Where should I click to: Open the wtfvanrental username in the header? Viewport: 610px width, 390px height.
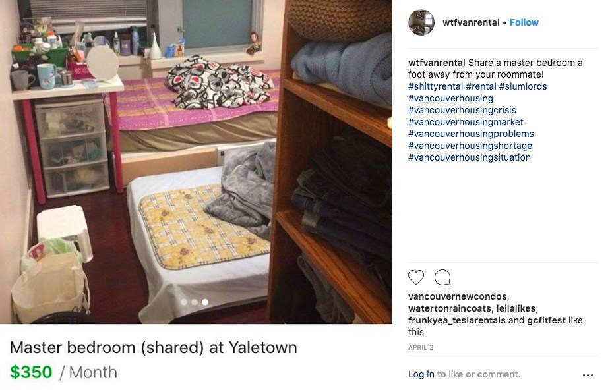(471, 22)
